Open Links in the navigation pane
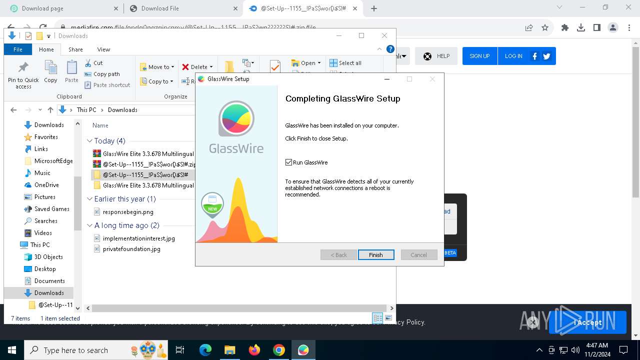 tap(41, 149)
